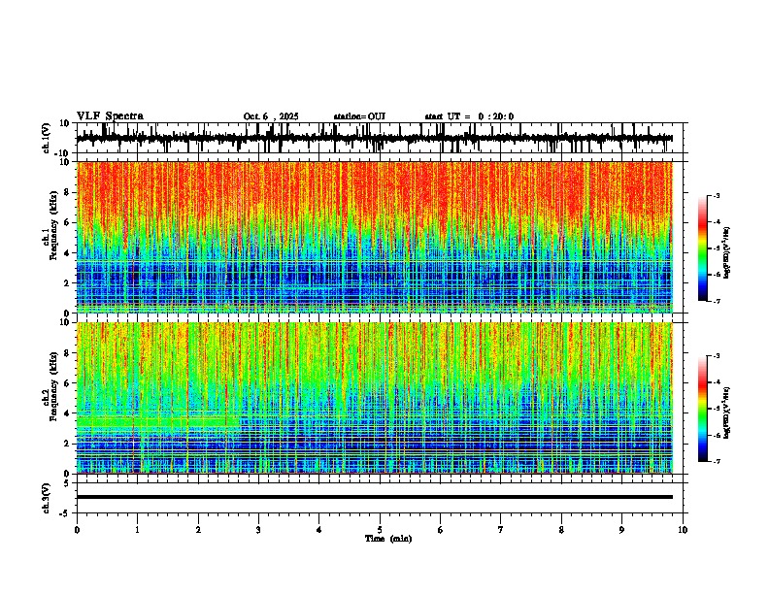The width and height of the screenshot is (769, 594).
Task: Click the '5' tick on the Time axis
Action: 380,530
